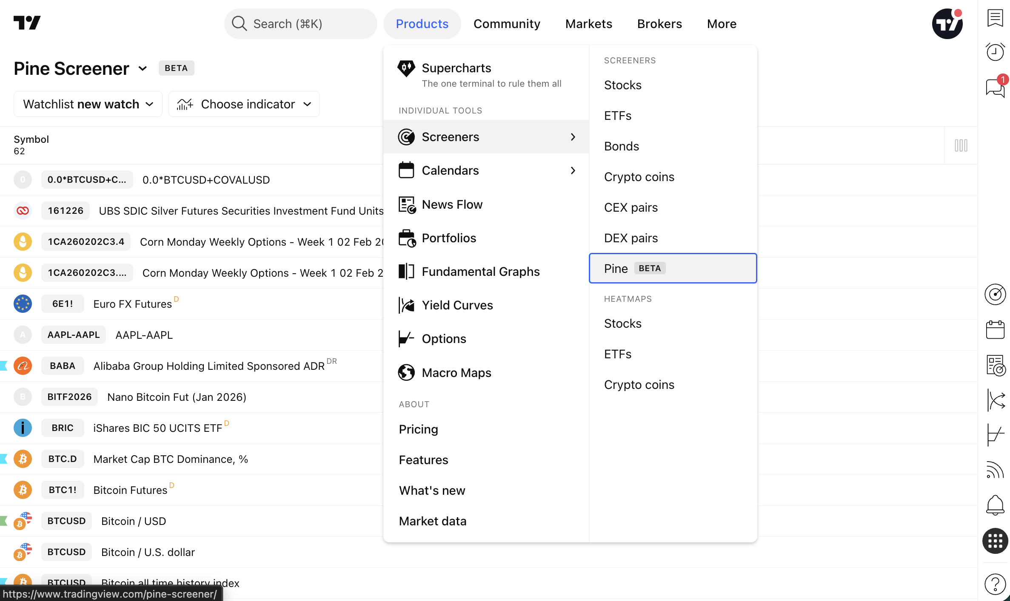Open the alerts clock icon in sidebar

[x=995, y=52]
